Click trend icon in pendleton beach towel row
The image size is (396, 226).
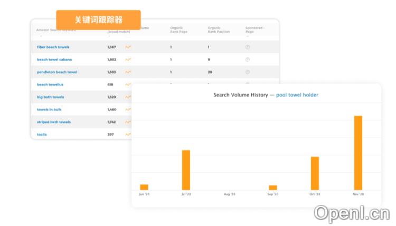pos(128,72)
